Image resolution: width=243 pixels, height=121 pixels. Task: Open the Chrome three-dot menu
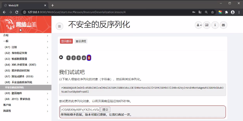pos(239,12)
